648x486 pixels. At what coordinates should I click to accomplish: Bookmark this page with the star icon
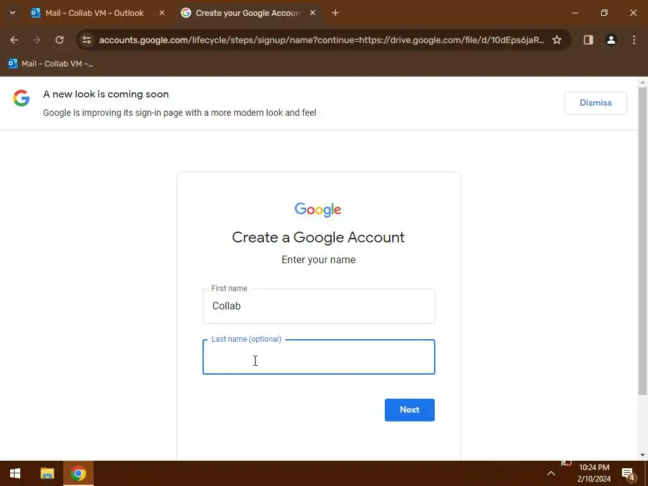pos(557,40)
